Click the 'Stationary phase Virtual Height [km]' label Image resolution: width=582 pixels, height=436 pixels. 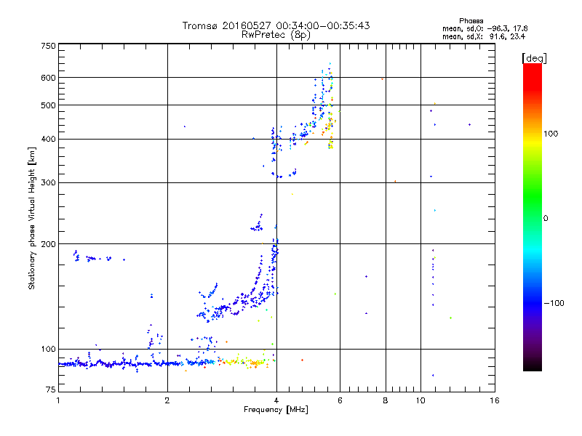32,218
